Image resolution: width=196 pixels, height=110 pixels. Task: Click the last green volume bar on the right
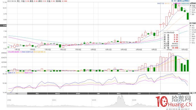(x=188, y=66)
